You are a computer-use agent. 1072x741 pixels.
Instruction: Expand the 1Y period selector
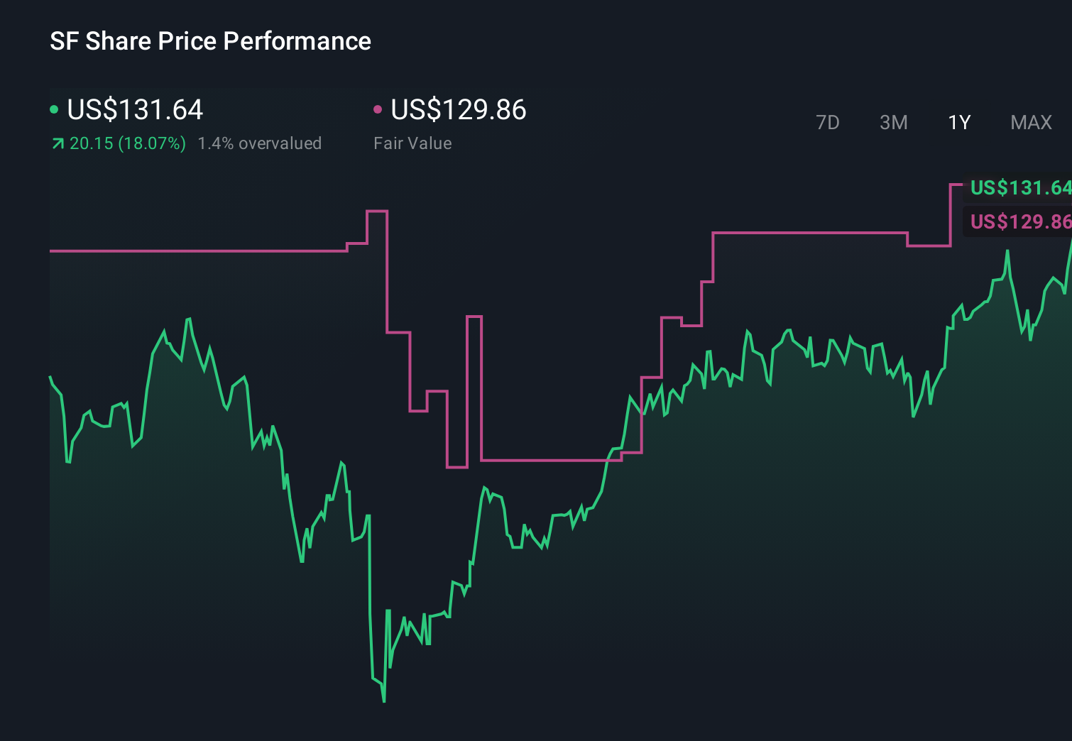(958, 122)
